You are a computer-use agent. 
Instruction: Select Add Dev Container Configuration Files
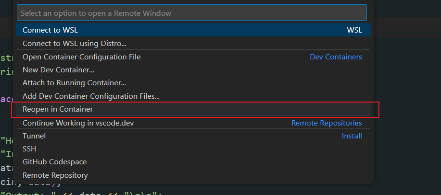91,96
